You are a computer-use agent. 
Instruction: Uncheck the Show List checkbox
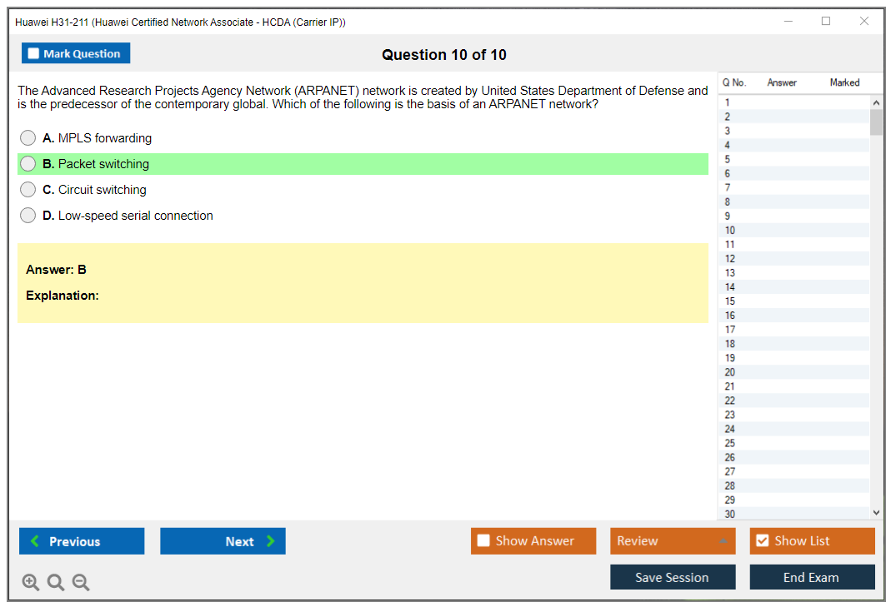click(x=762, y=541)
